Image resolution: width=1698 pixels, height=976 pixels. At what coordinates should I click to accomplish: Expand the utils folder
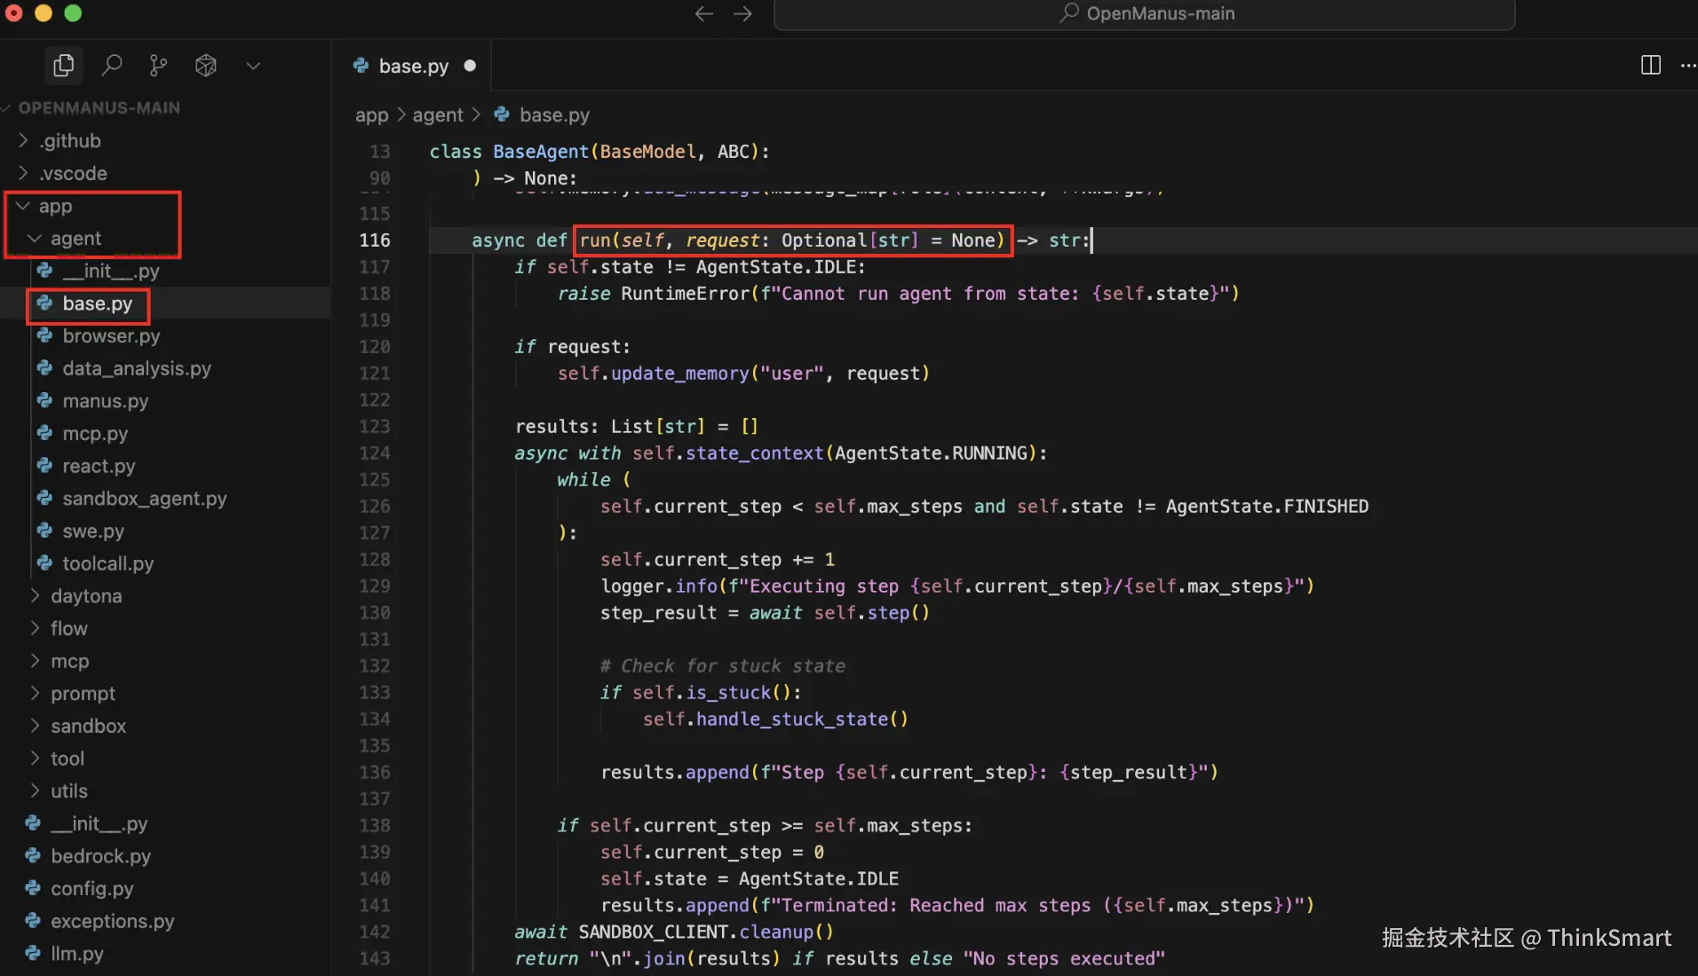68,791
